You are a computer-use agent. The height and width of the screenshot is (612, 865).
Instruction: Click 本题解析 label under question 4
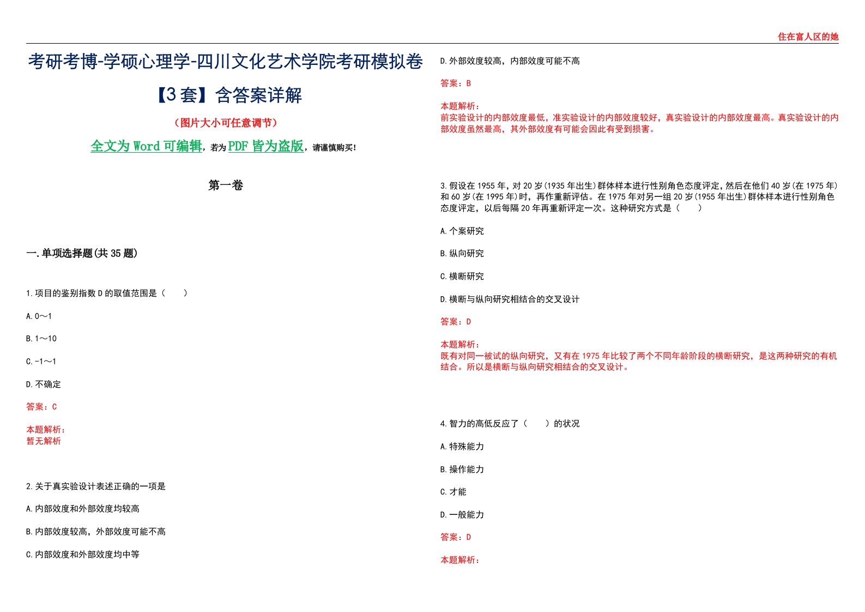click(x=460, y=560)
